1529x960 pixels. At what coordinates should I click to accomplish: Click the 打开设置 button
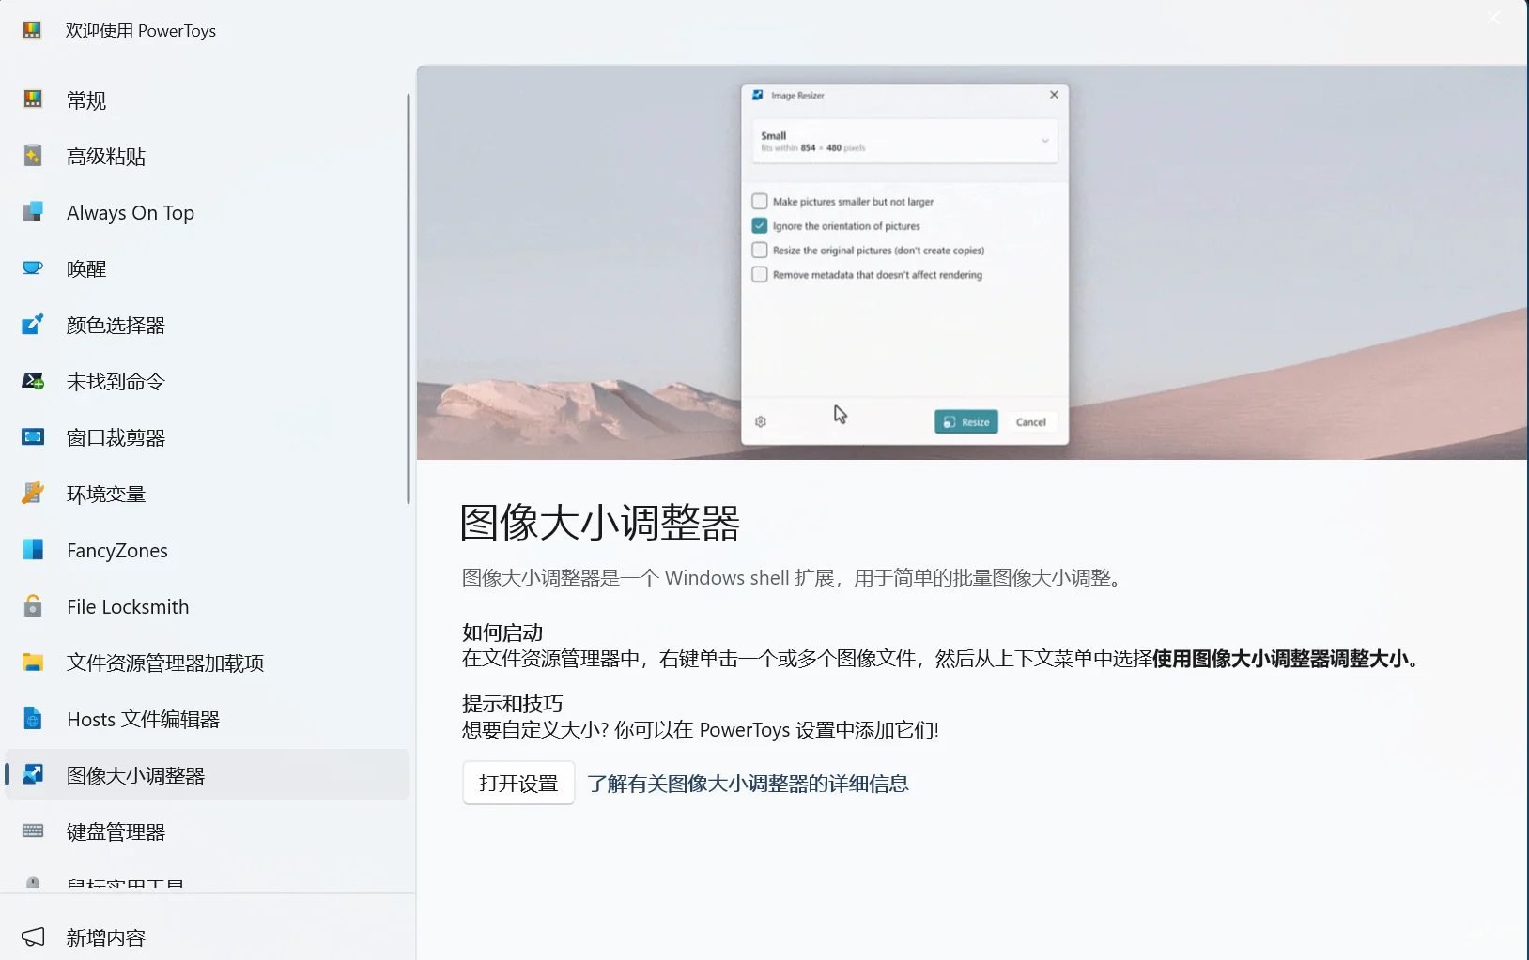[x=518, y=783]
